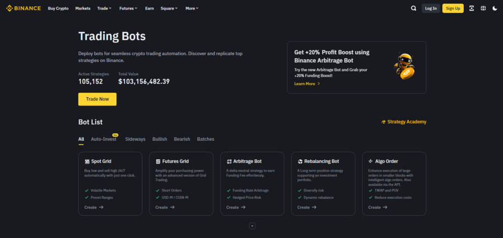This screenshot has width=503, height=238.
Task: Click the Spot Grid card icon
Action: coord(87,161)
